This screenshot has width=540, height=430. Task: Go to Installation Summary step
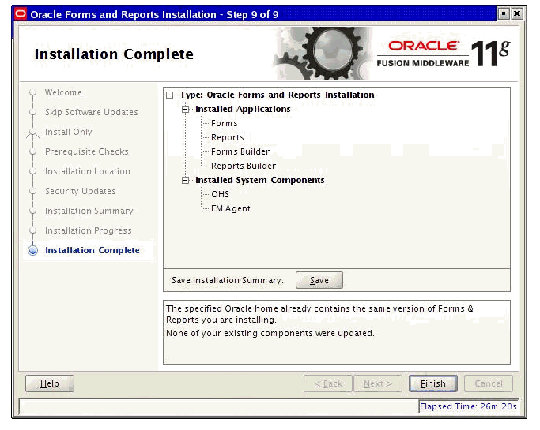89,211
